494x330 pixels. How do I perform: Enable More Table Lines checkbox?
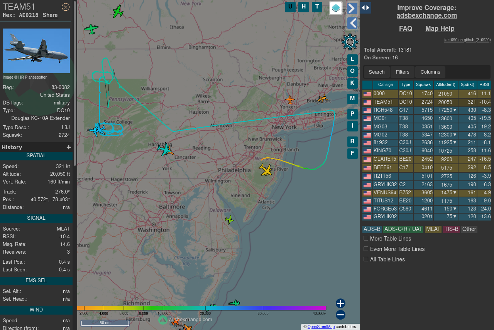366,238
